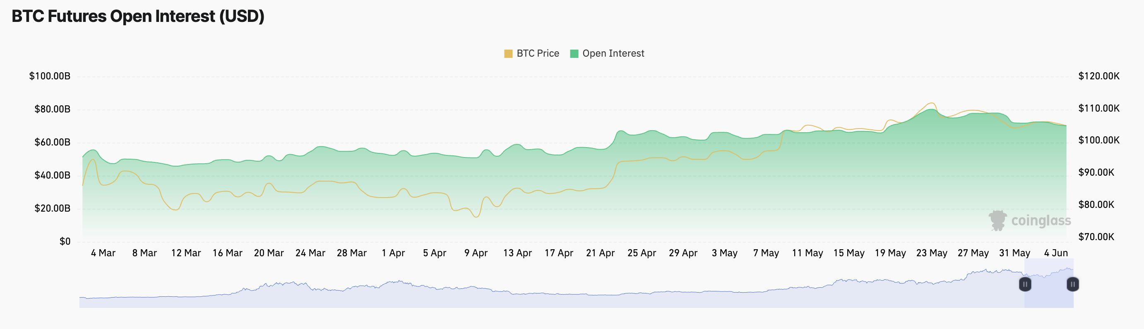The image size is (1144, 329).
Task: Click the $100.00B left axis label
Action: [50, 76]
